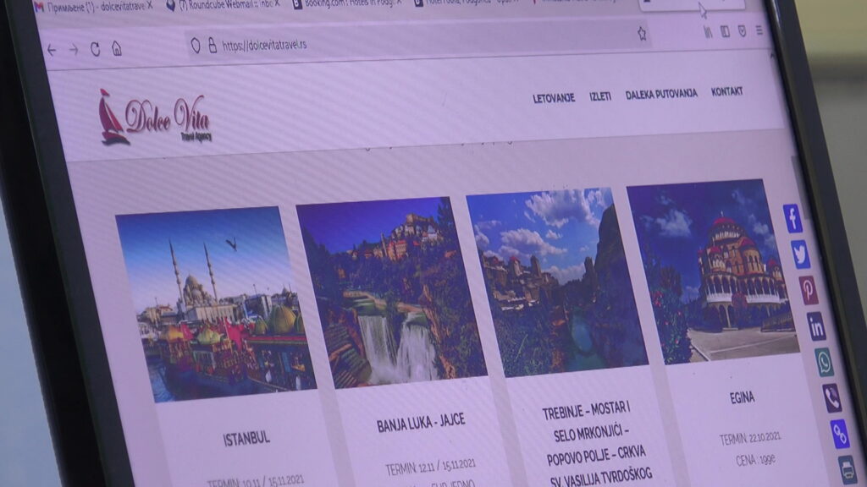
Task: Open the LETOVANJE menu item
Action: pyautogui.click(x=554, y=98)
